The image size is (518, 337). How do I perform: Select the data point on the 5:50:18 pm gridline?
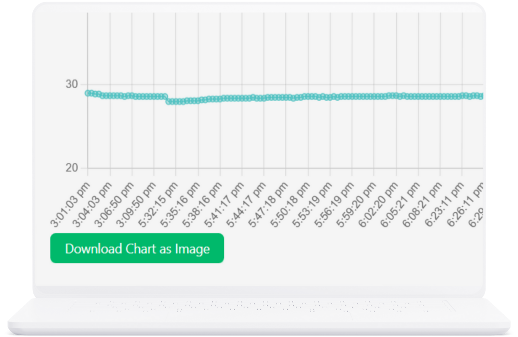tap(286, 97)
